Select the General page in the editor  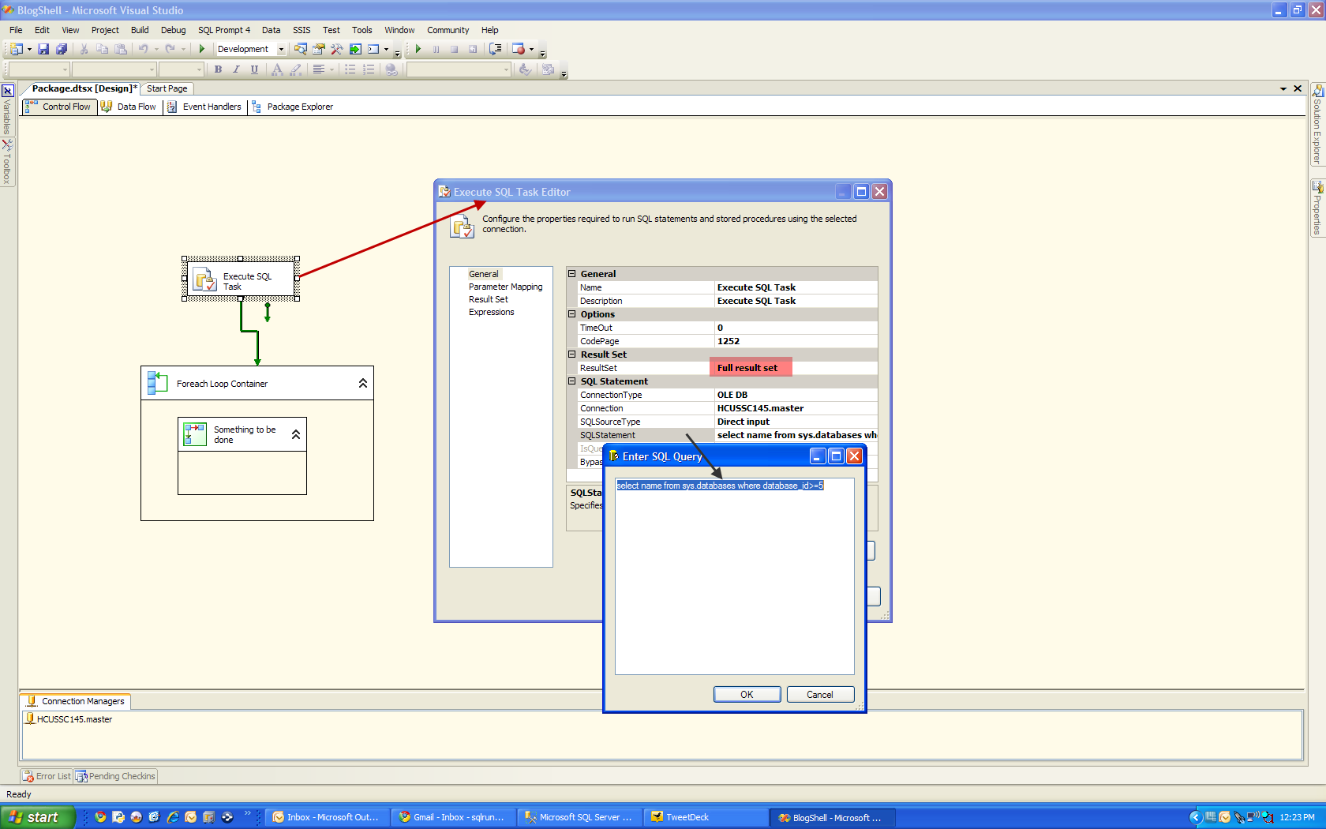(483, 274)
